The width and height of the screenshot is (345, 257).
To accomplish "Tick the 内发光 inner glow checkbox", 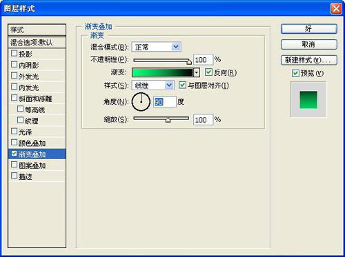I will [14, 87].
